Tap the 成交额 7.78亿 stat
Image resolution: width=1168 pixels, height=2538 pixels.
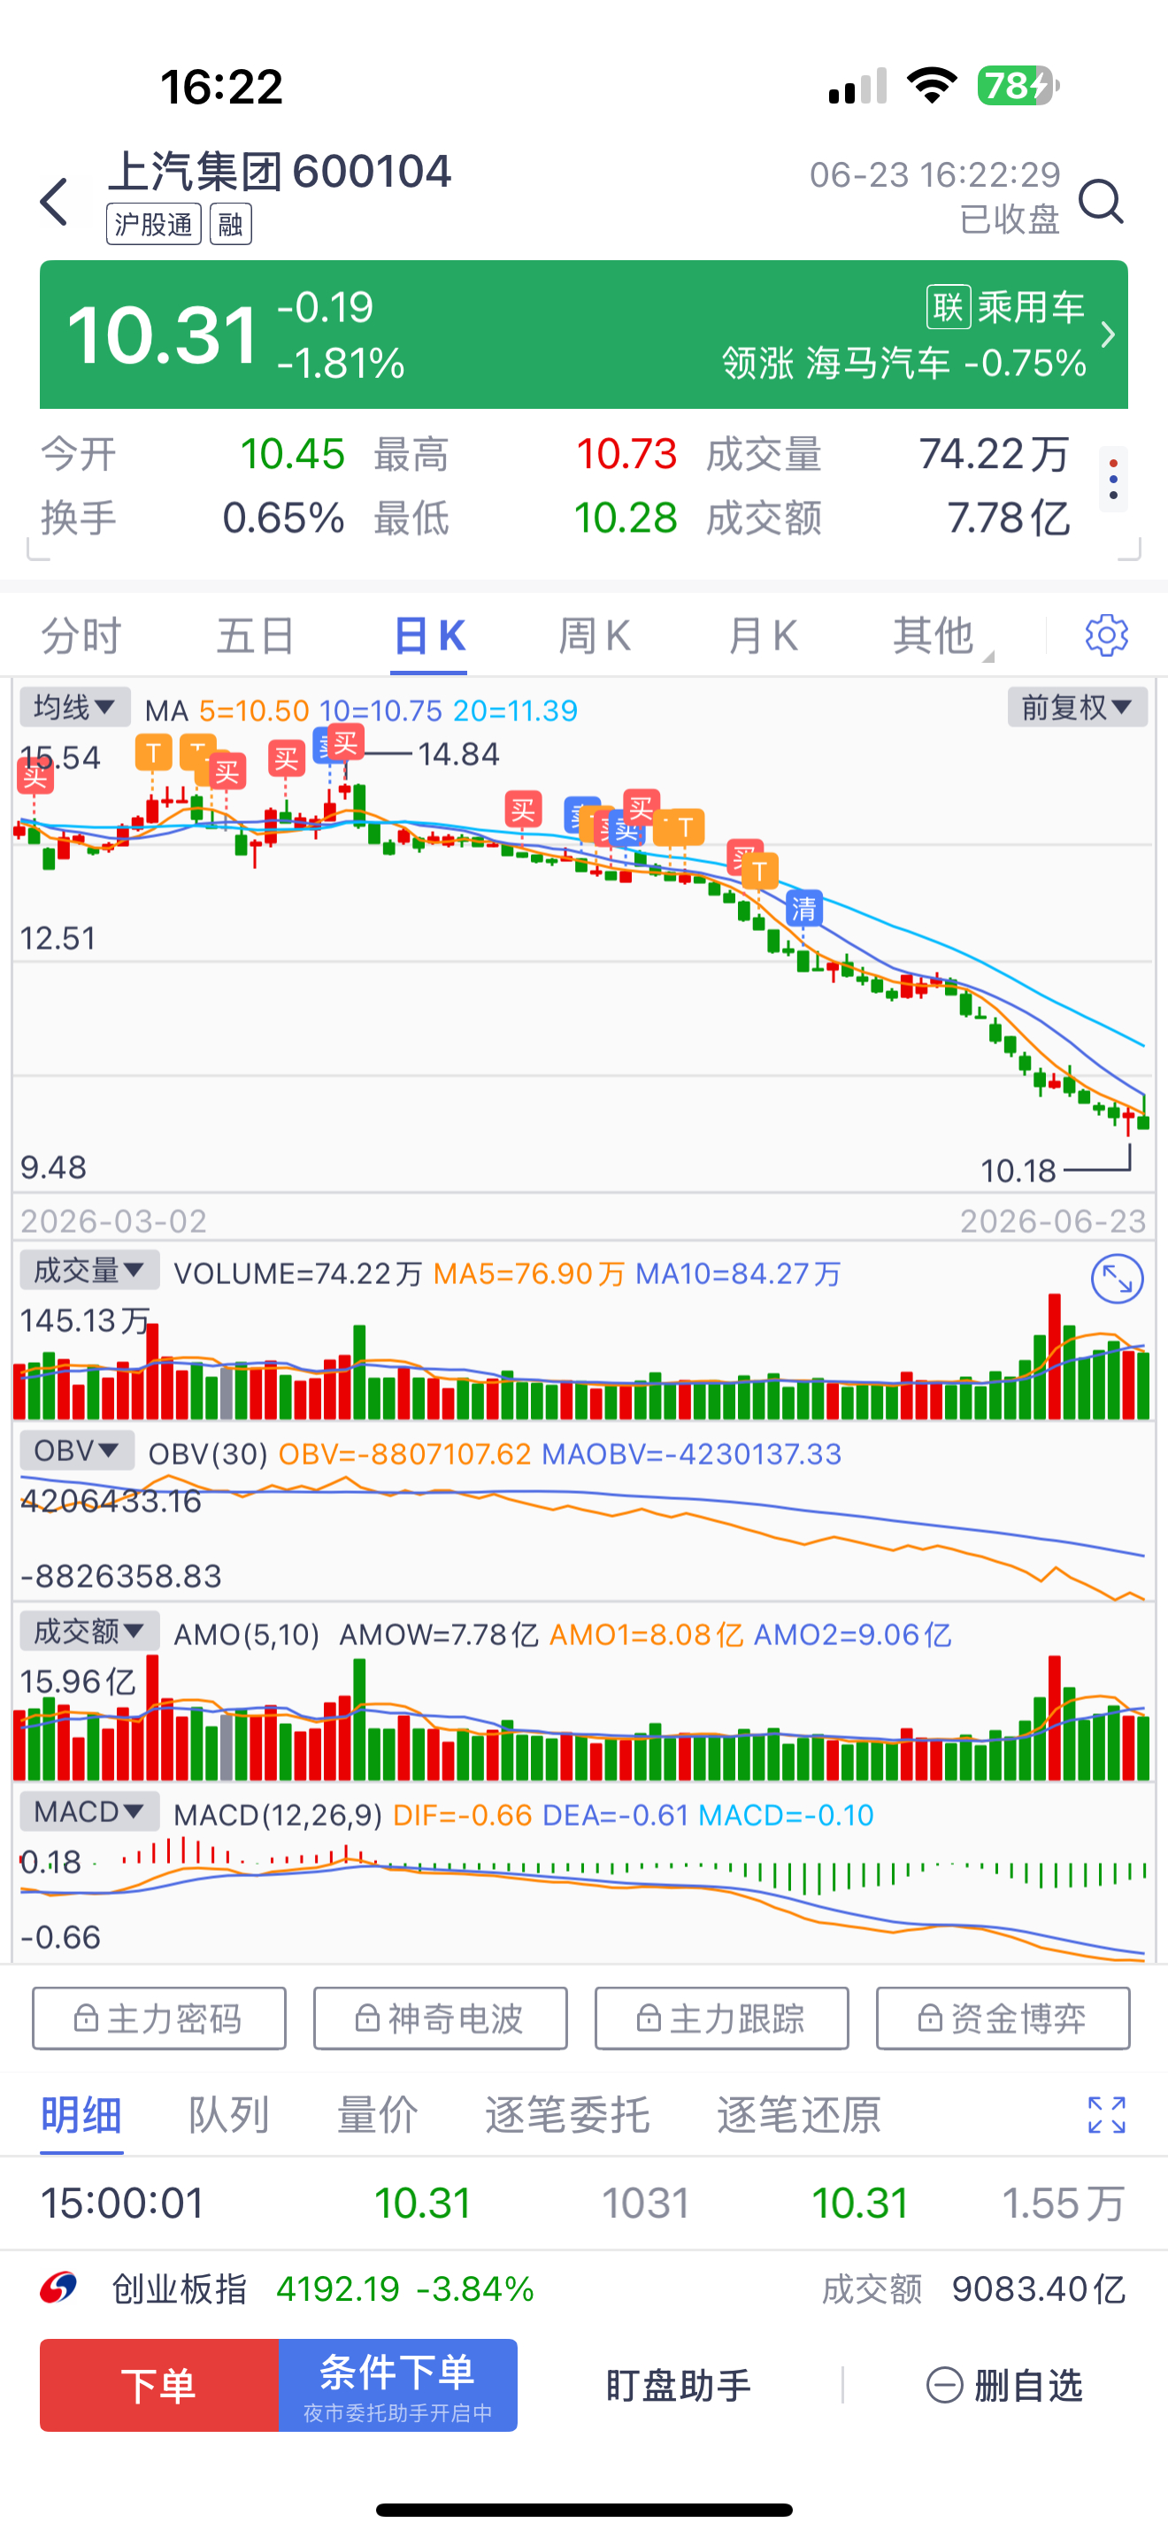point(888,518)
